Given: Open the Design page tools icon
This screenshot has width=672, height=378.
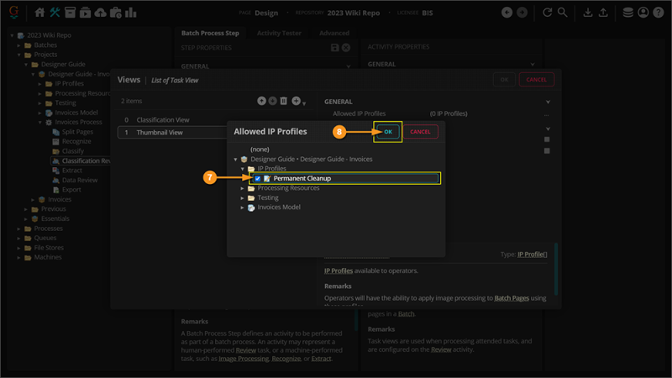Looking at the screenshot, I should 55,13.
